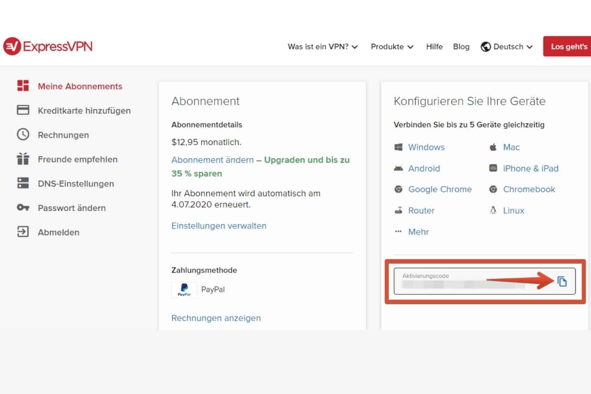Click the ExpressVPN logo
The height and width of the screenshot is (394, 591).
click(x=48, y=46)
